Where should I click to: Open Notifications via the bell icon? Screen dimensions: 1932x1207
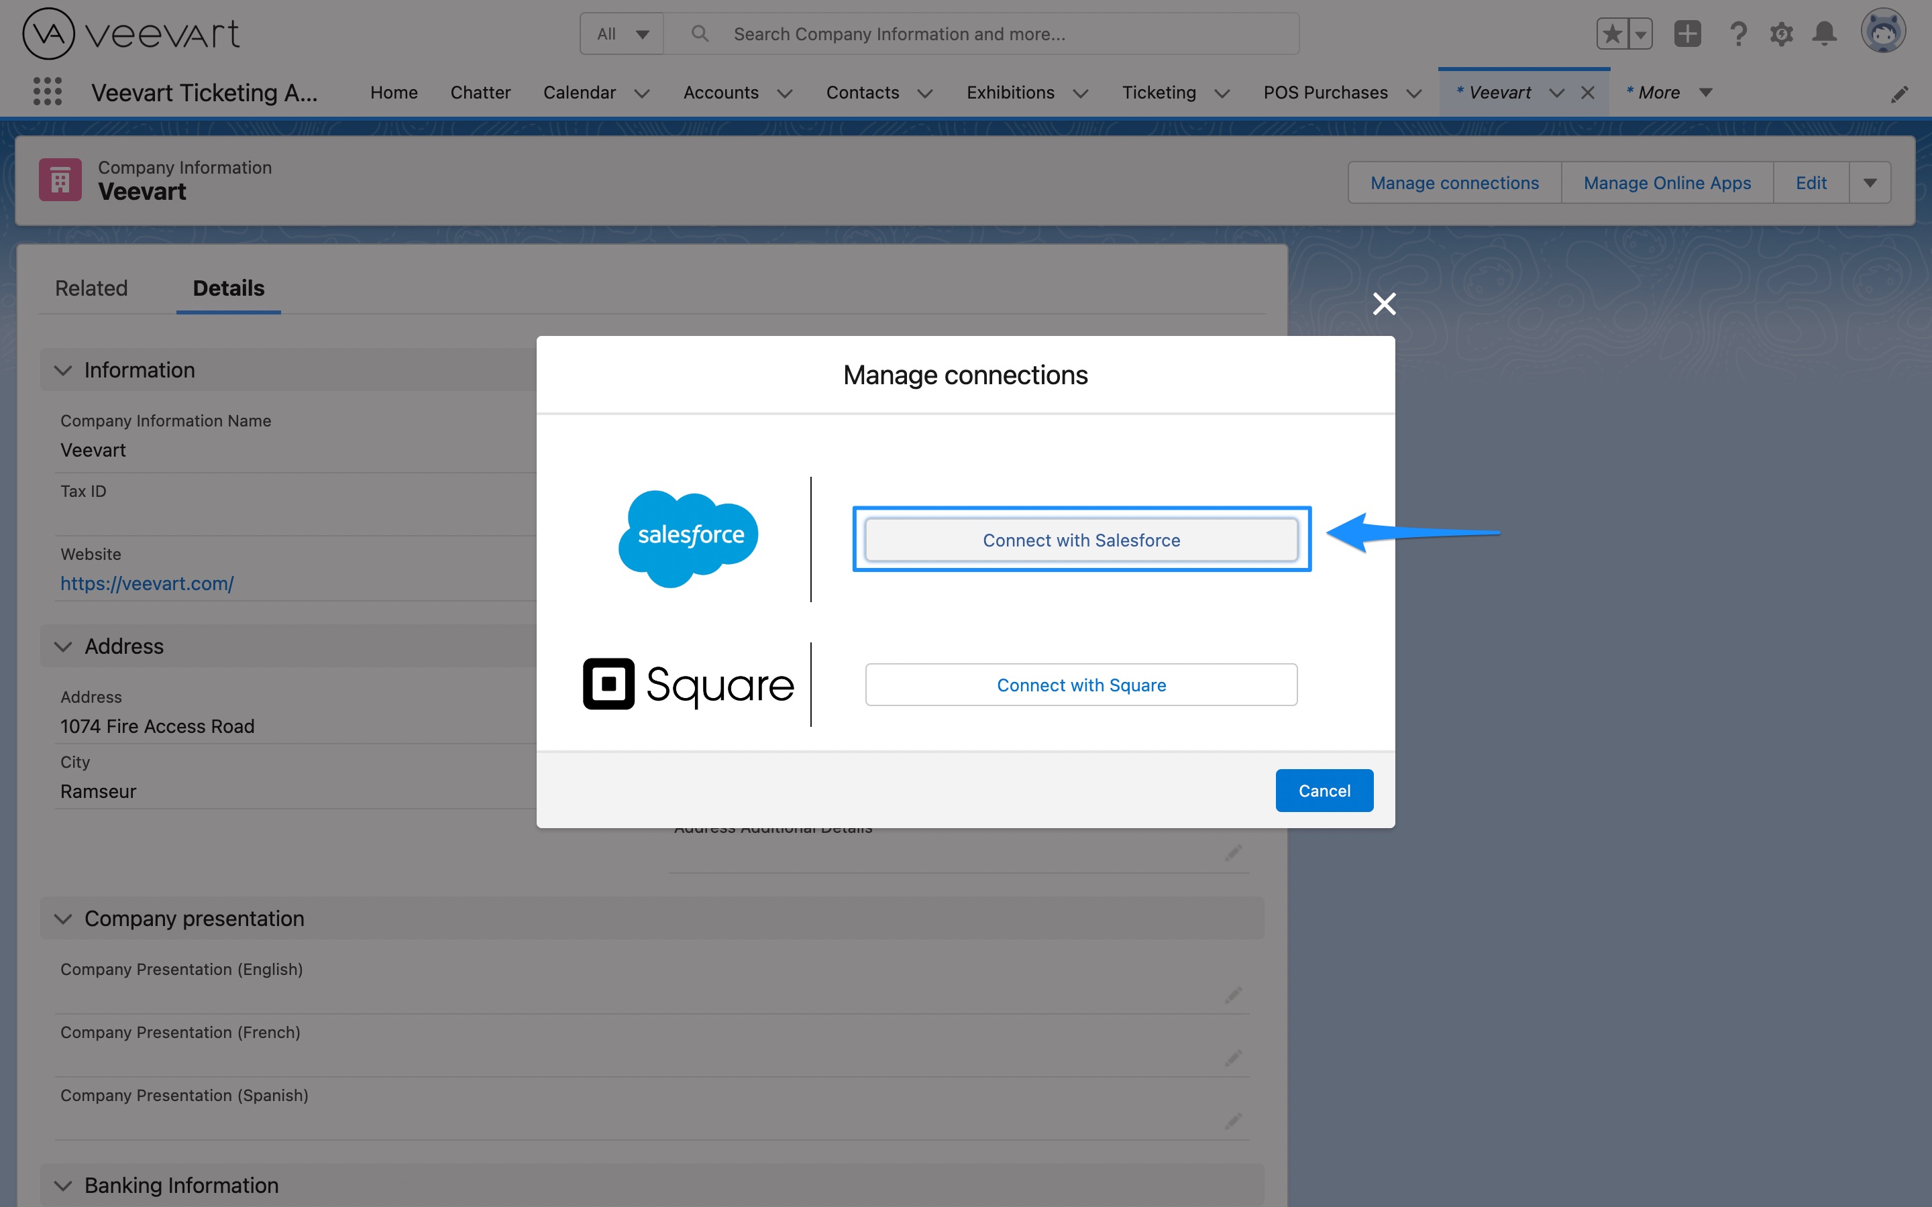pyautogui.click(x=1824, y=34)
